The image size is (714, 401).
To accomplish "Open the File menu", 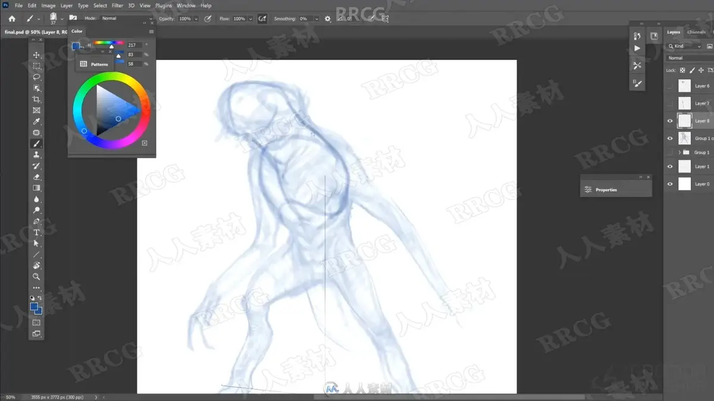I will 18,5.
